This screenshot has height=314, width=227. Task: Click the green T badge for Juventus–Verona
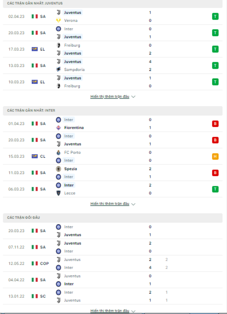point(215,16)
